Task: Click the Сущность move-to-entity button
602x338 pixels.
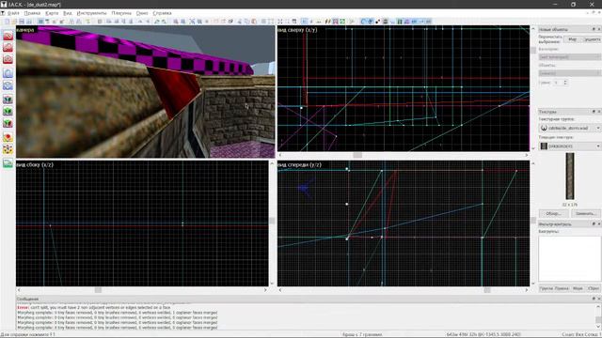Action: tap(592, 39)
